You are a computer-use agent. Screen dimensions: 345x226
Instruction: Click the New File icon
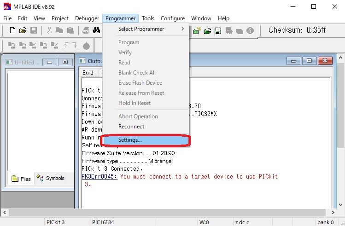pyautogui.click(x=12, y=30)
